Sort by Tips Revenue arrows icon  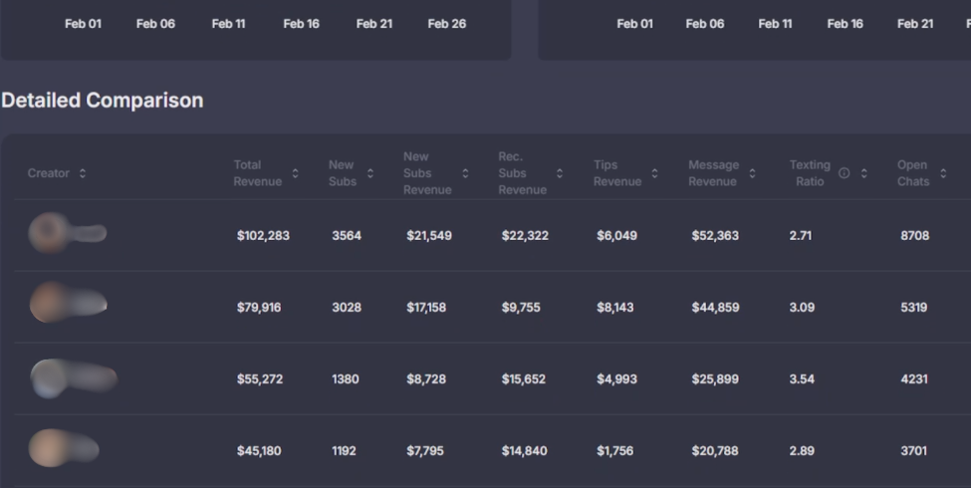point(654,173)
